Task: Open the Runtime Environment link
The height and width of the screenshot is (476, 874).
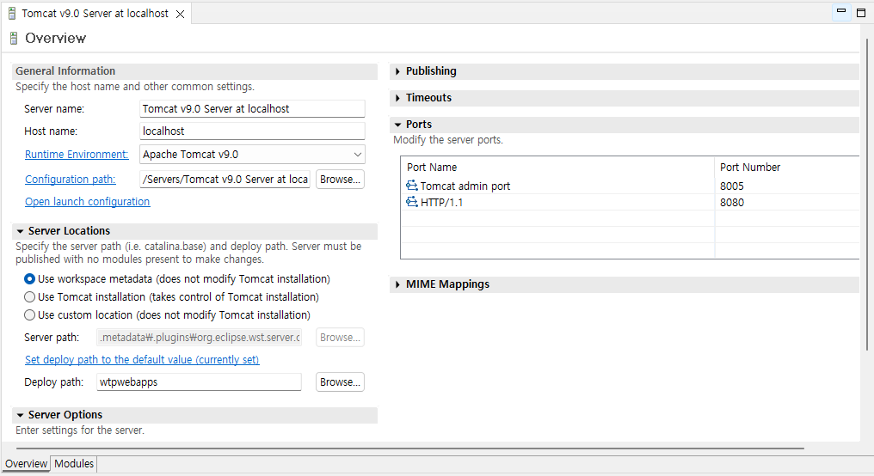Action: 77,154
